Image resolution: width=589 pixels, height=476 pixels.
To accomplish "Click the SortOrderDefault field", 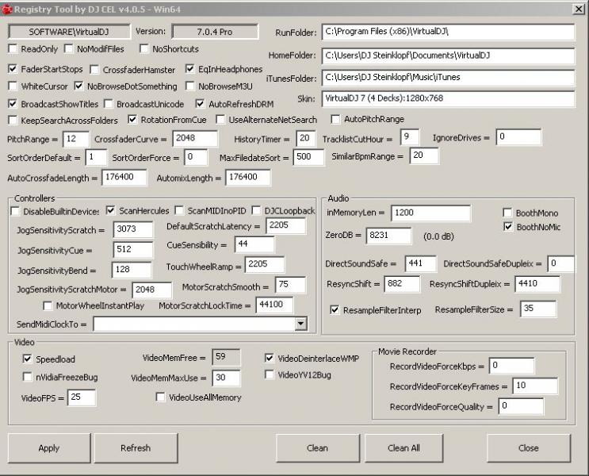I will click(96, 157).
